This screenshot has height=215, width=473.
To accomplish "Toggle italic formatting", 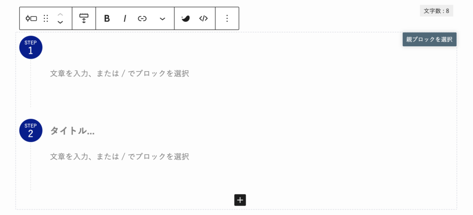I will coord(125,18).
